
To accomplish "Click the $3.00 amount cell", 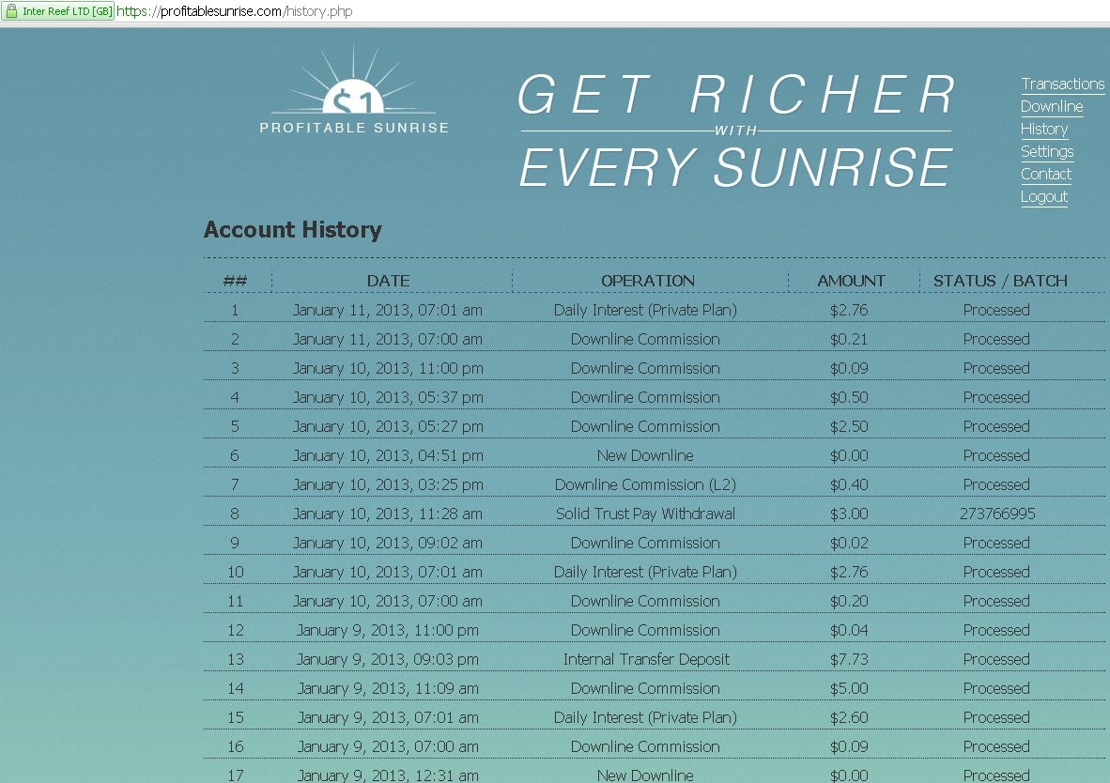I will [849, 514].
